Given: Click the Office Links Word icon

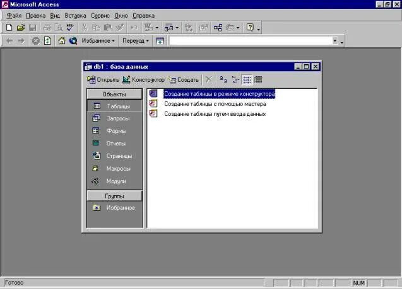Looking at the screenshot, I should [148, 27].
